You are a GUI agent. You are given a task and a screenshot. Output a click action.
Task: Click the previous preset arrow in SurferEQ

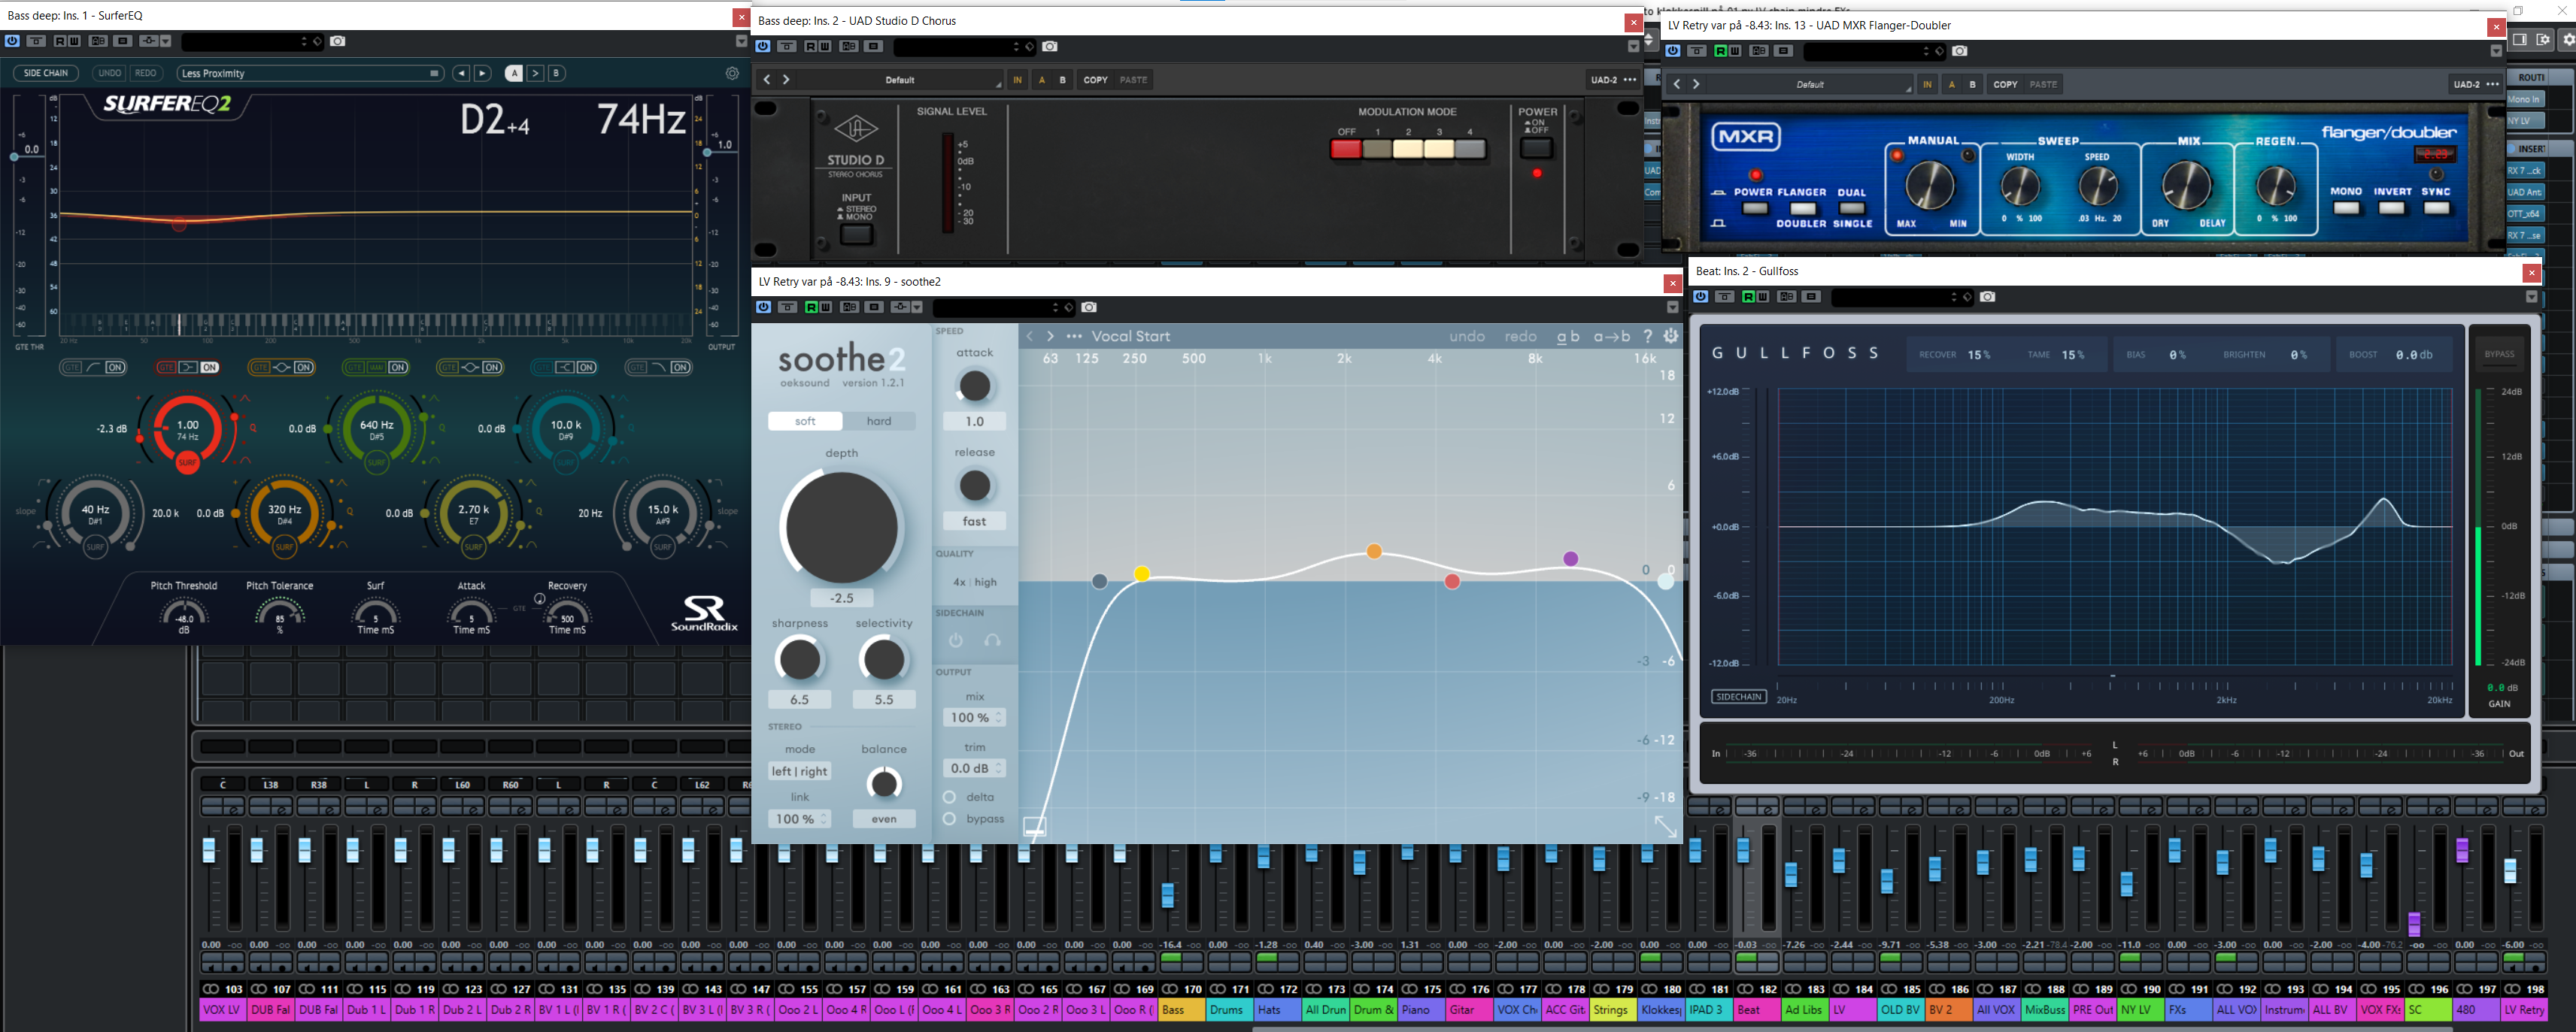click(460, 73)
